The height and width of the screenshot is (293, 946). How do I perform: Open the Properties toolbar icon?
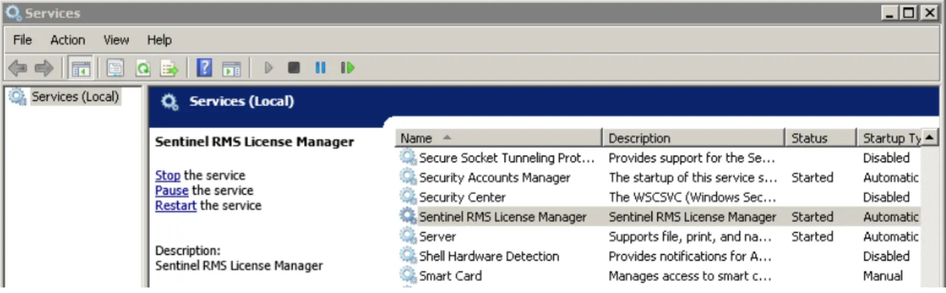[x=115, y=67]
